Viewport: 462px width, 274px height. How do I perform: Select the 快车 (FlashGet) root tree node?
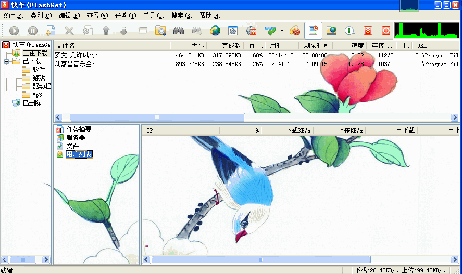pyautogui.click(x=31, y=45)
